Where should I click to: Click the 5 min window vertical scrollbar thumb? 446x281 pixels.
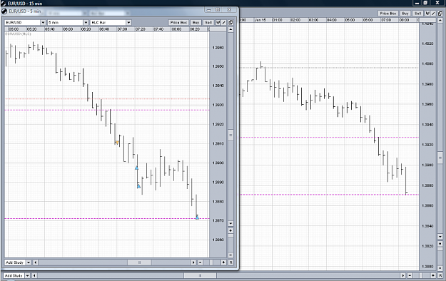[x=230, y=135]
